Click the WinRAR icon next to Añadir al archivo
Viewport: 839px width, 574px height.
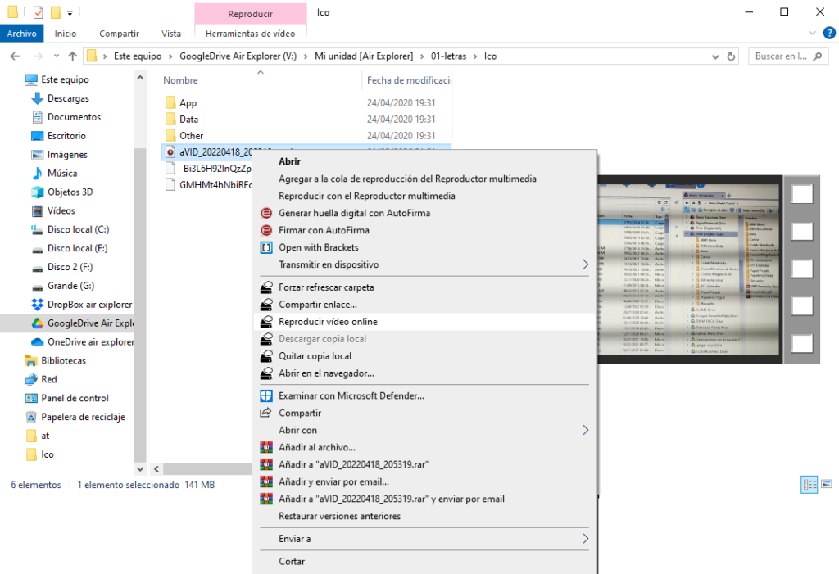click(x=265, y=447)
